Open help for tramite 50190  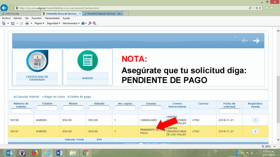255,120
